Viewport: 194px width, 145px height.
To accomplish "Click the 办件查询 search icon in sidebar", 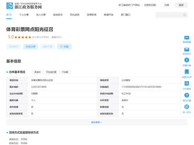I will [187, 84].
